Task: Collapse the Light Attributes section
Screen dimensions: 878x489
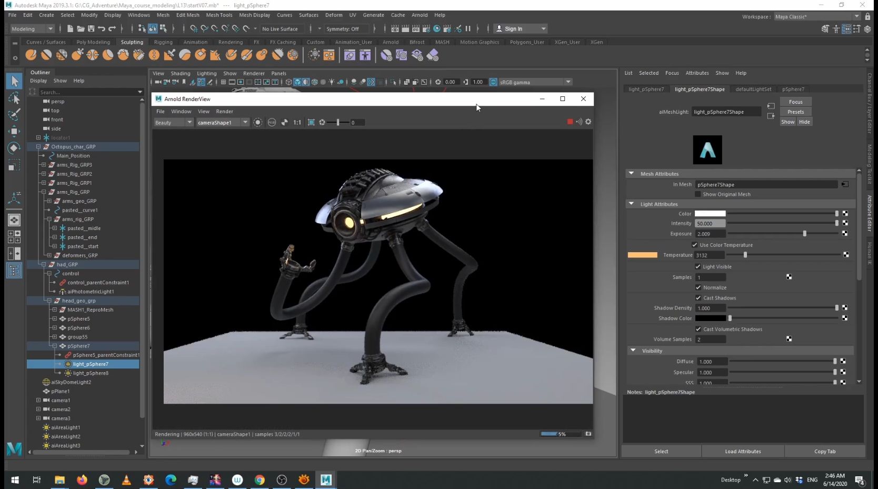Action: point(631,204)
